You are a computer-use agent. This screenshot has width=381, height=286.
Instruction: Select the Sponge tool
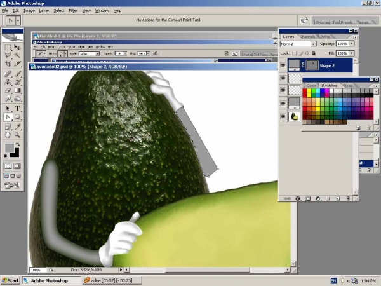coord(17,99)
